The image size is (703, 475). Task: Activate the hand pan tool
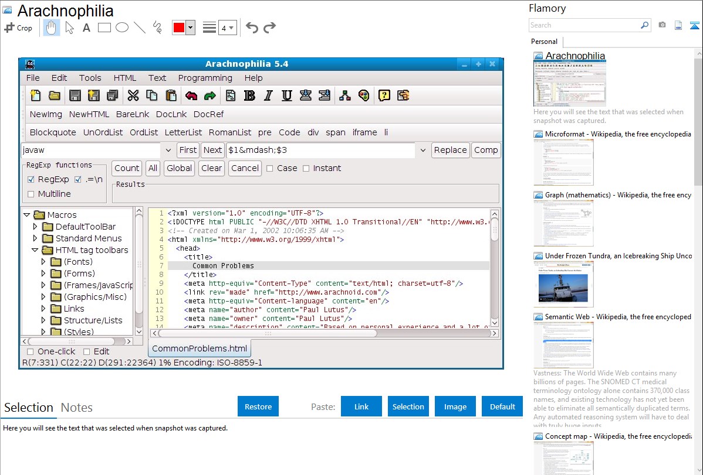pyautogui.click(x=51, y=28)
